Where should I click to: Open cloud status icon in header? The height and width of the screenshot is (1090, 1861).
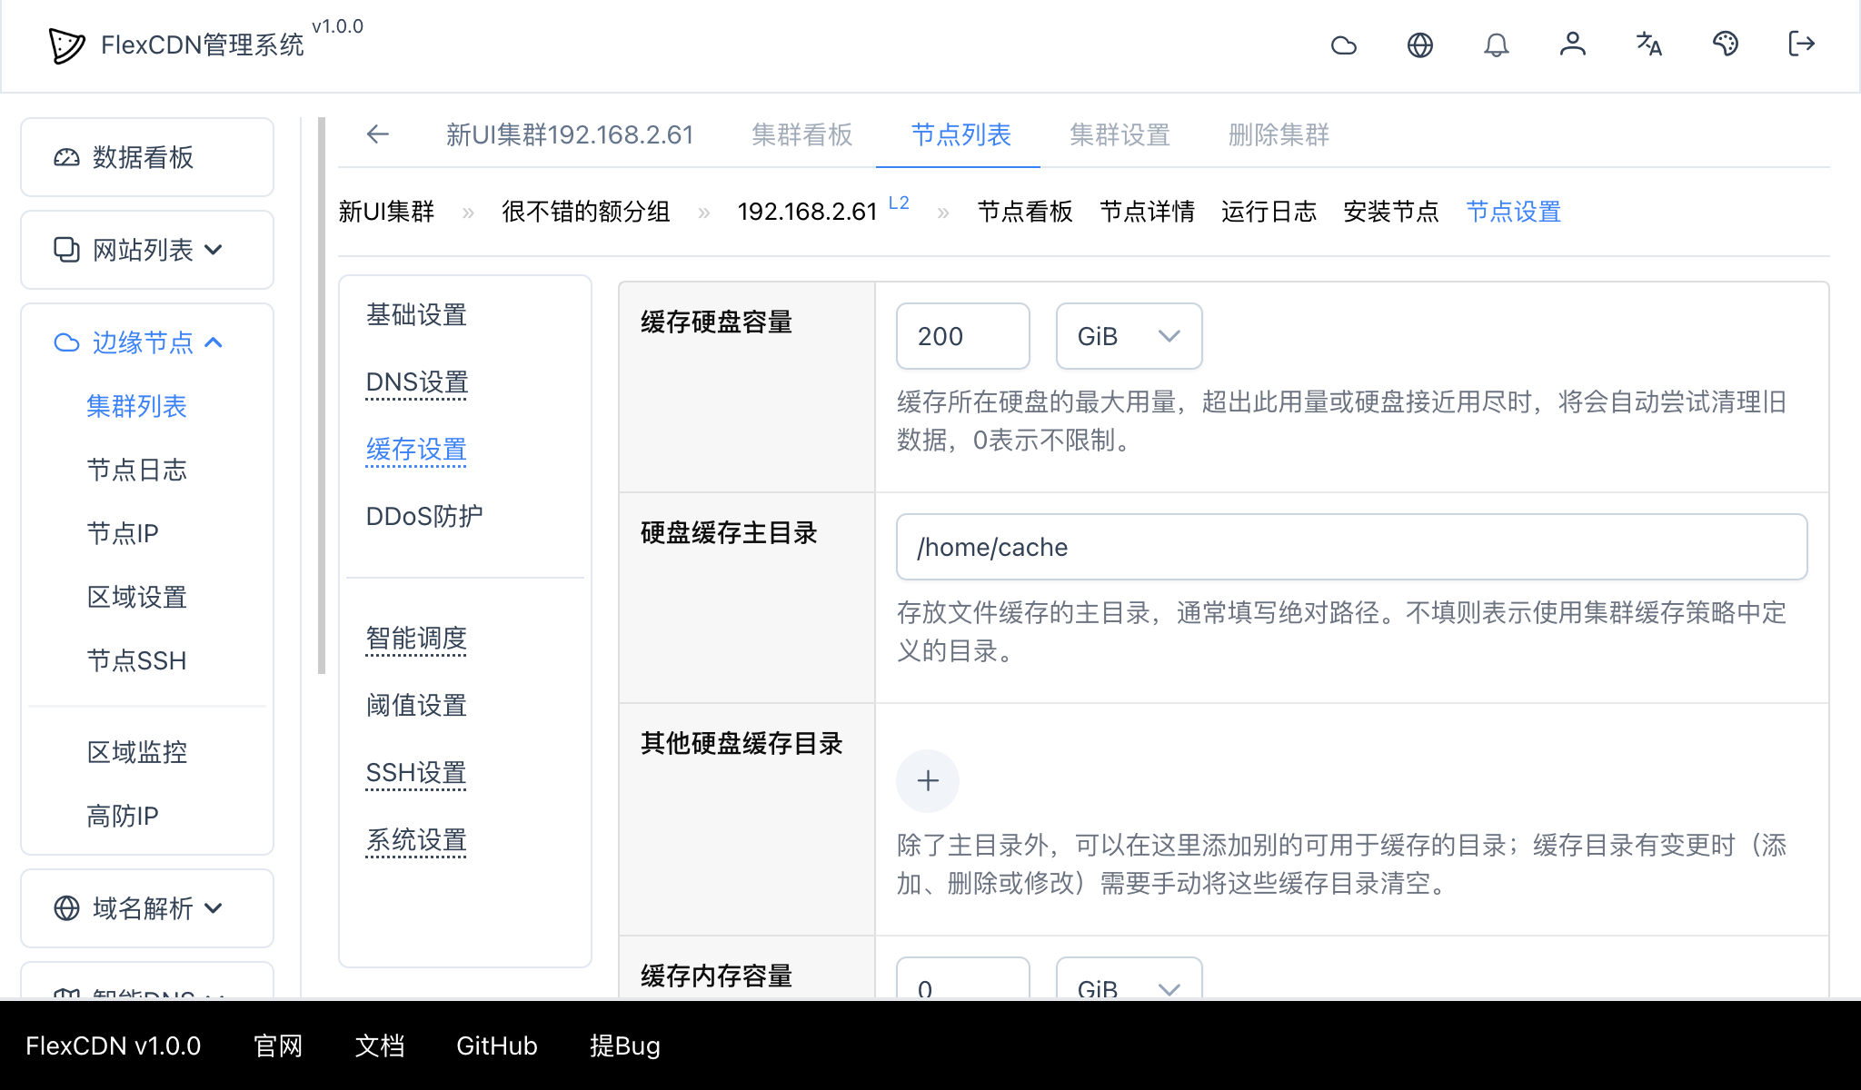tap(1345, 45)
